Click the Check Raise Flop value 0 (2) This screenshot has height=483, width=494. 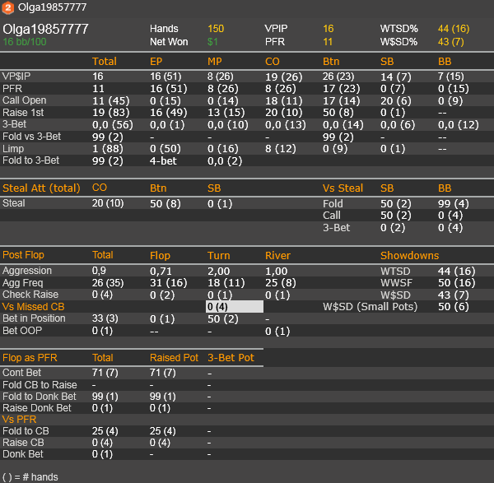click(162, 295)
